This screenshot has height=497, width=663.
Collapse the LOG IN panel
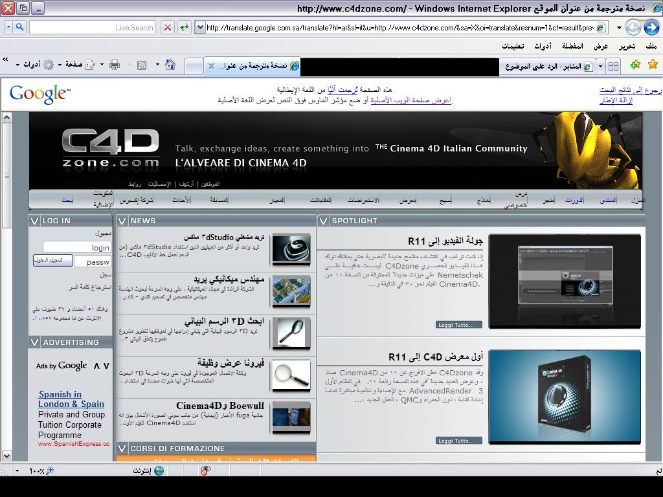click(x=35, y=221)
